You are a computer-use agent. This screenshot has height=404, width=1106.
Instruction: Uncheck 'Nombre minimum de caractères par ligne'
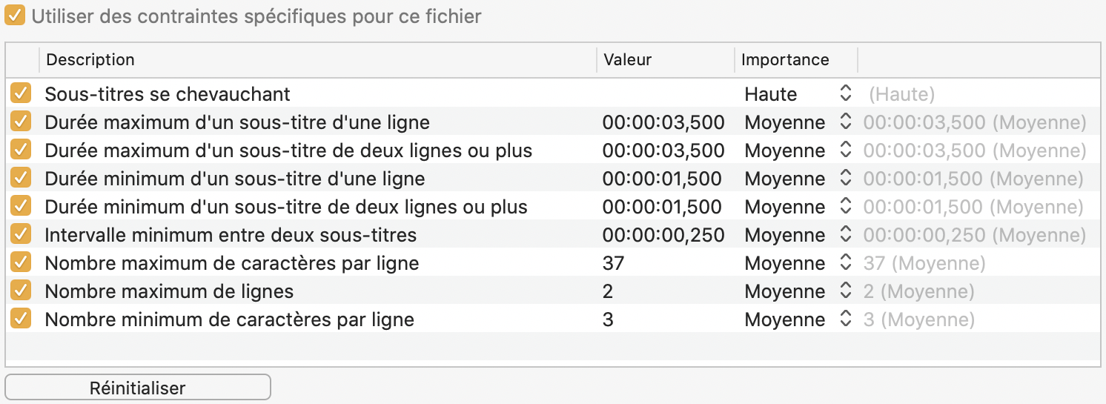pyautogui.click(x=21, y=319)
